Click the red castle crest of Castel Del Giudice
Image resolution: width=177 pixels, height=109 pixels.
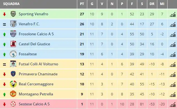click(x=13, y=44)
